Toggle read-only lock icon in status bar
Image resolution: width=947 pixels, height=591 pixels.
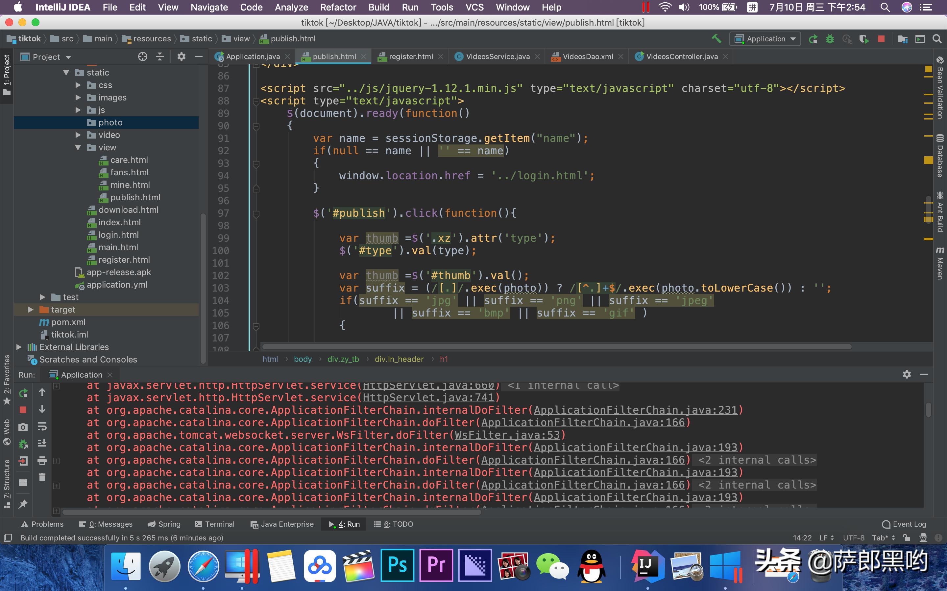coord(906,538)
